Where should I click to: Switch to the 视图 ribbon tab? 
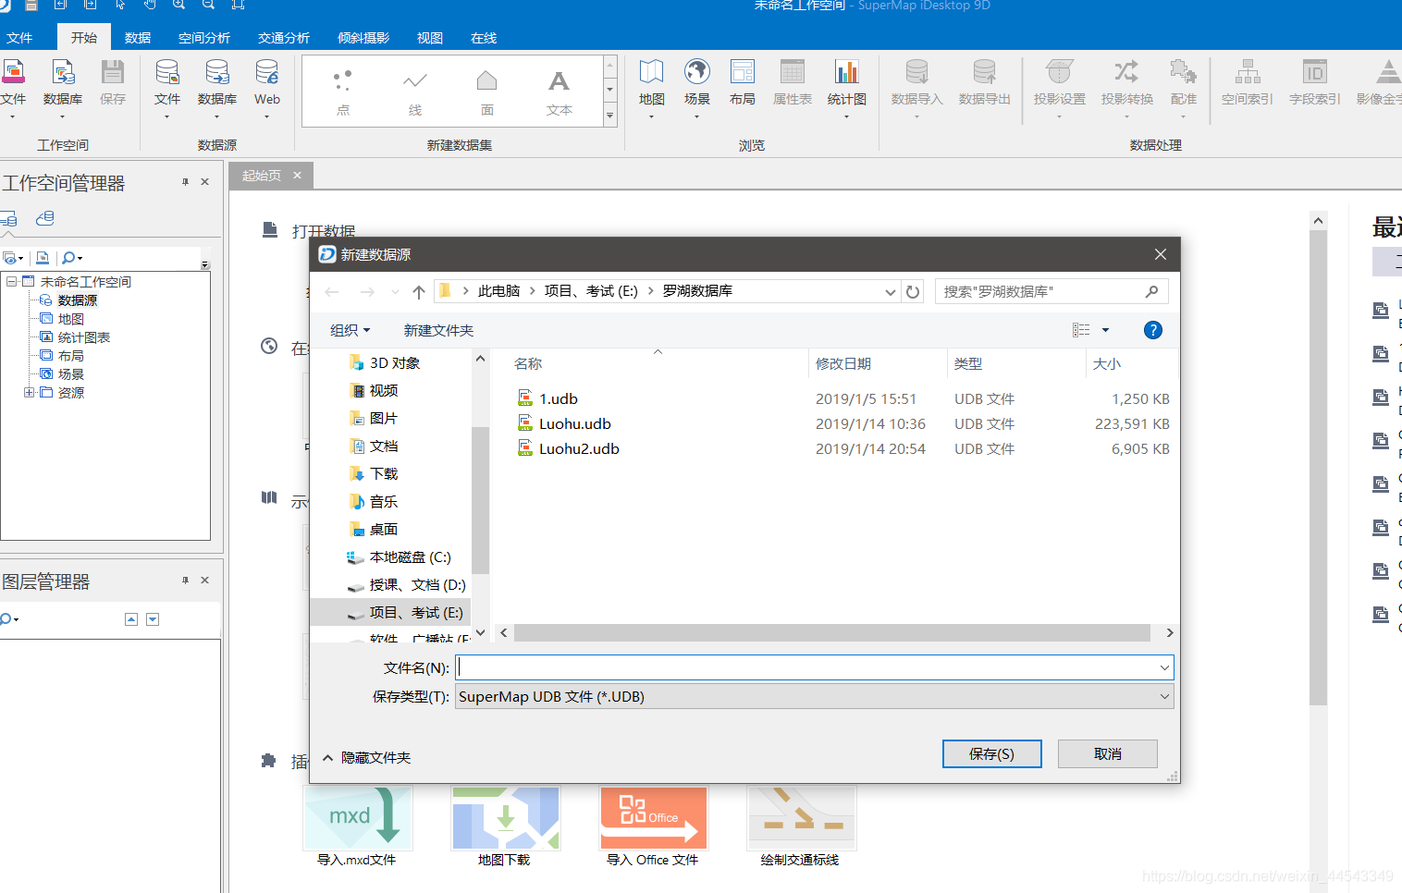pos(430,38)
